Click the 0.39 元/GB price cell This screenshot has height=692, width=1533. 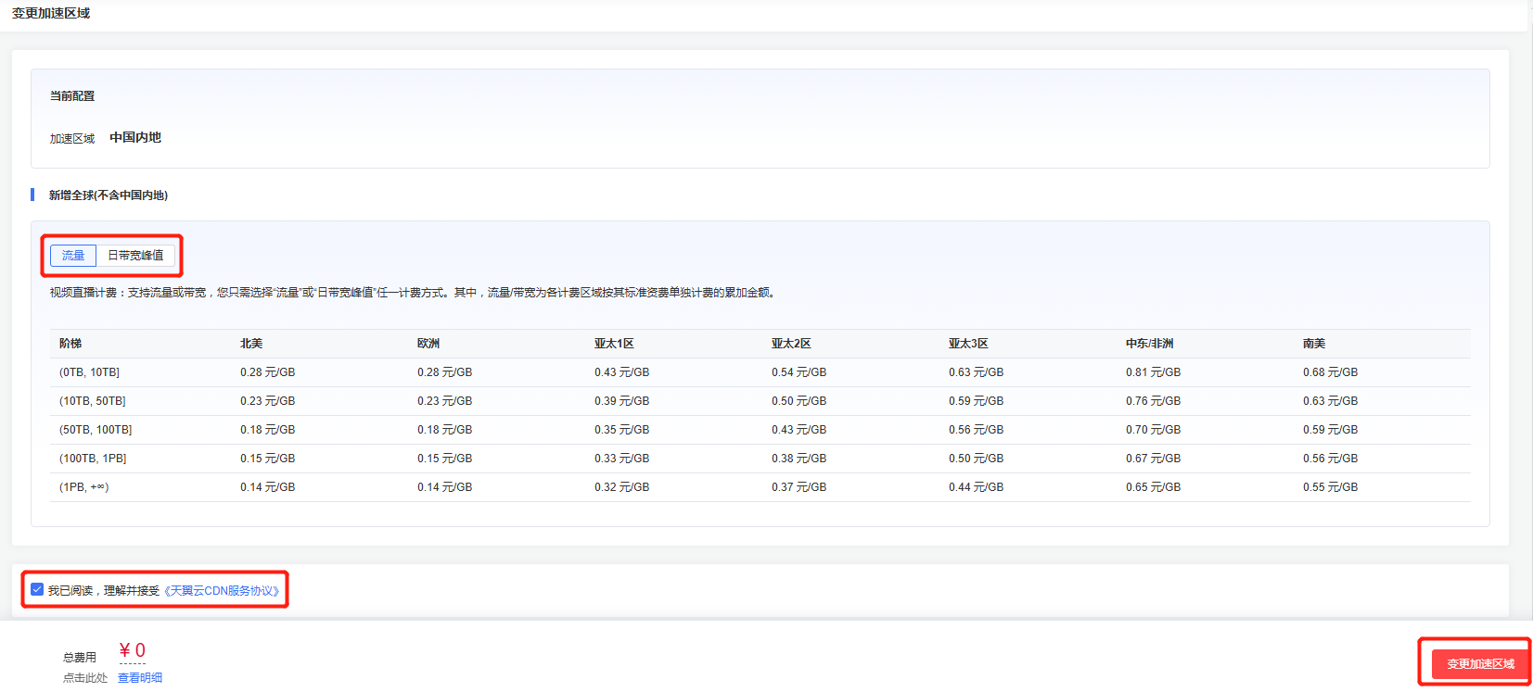[x=622, y=401]
